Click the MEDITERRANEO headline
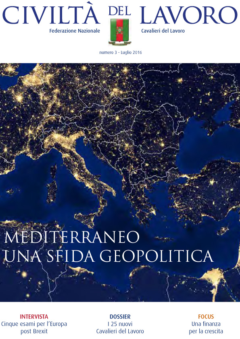Viewport: 240px width, 339px height. (72, 237)
